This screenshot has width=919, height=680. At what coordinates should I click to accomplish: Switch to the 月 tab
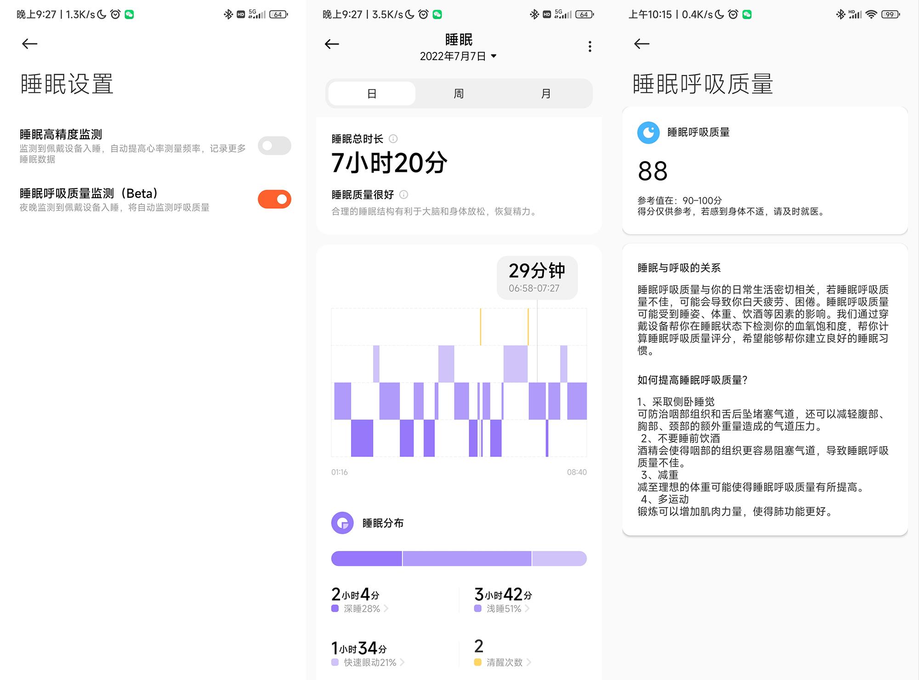tap(546, 93)
